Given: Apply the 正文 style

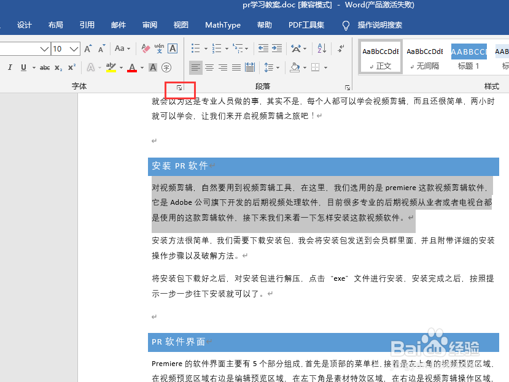Looking at the screenshot, I should [381, 58].
